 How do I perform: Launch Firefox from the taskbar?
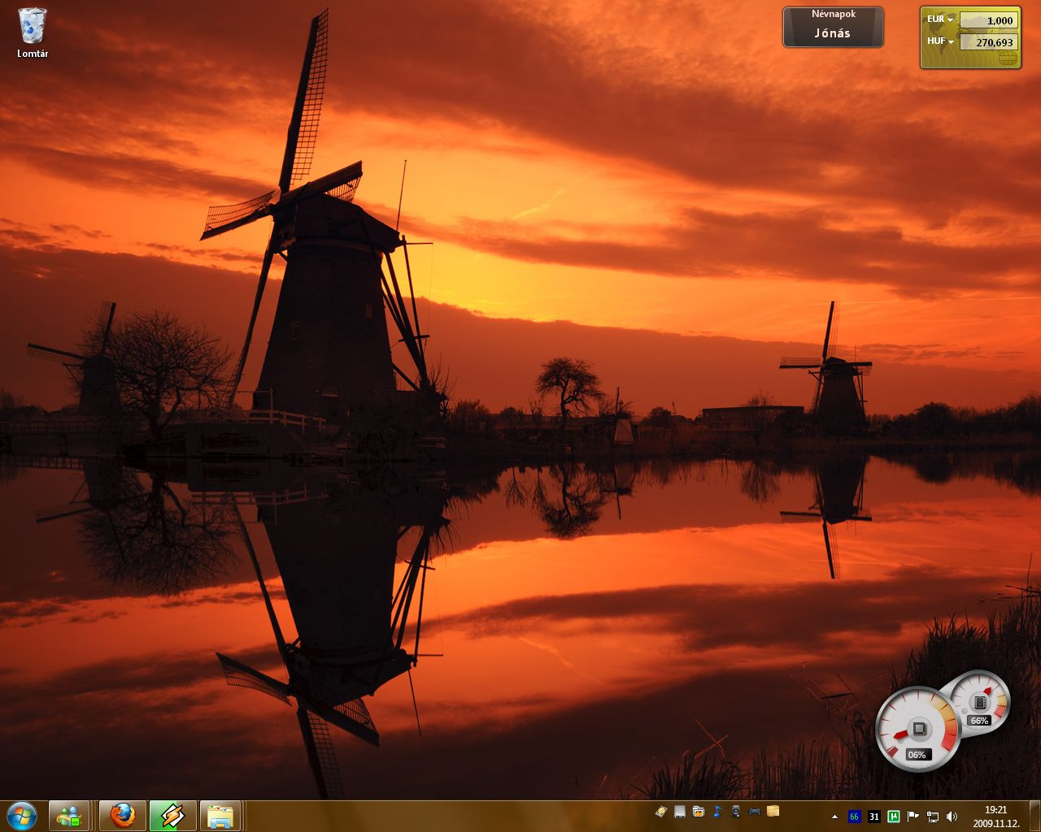click(123, 816)
